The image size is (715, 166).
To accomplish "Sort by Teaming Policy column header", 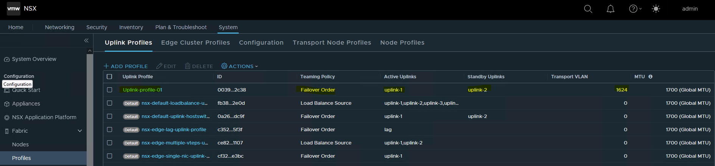I will [x=317, y=76].
